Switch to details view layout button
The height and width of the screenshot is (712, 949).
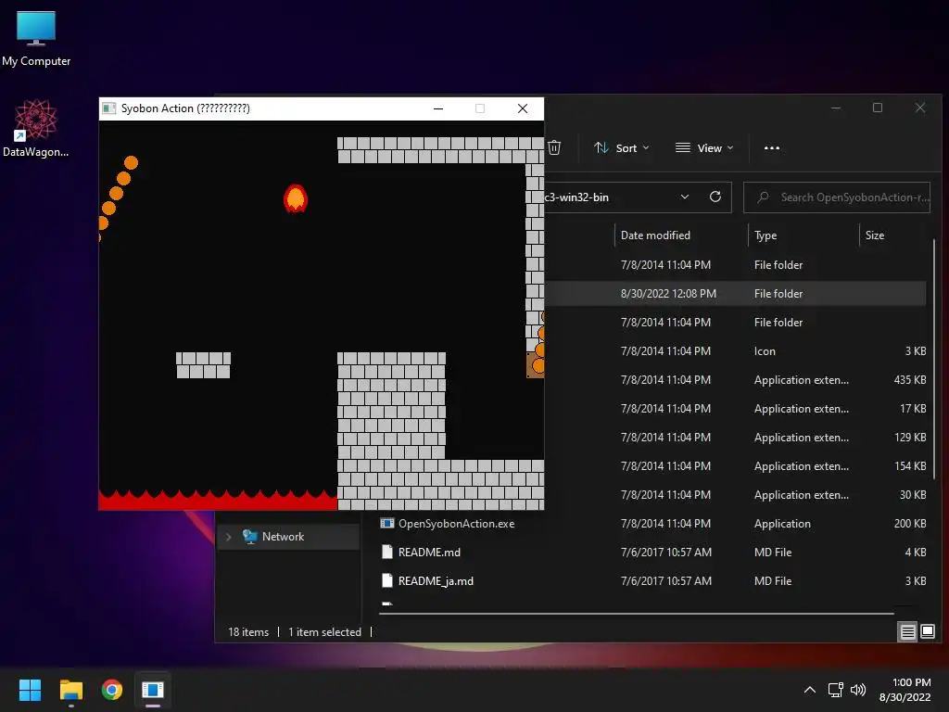pos(908,632)
